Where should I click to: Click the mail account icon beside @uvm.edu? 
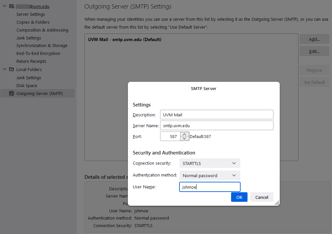[x=12, y=6]
